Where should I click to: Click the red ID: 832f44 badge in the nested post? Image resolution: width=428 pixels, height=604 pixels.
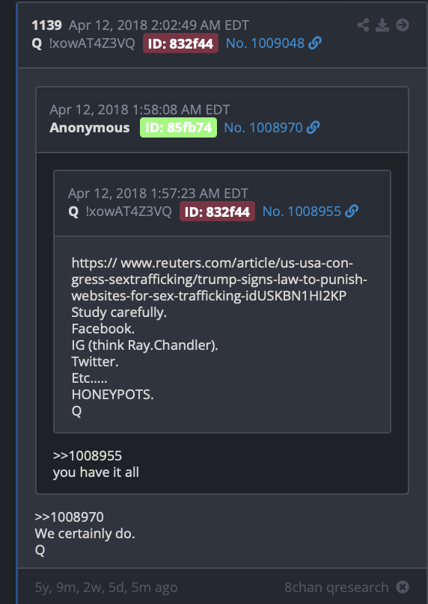pyautogui.click(x=217, y=212)
